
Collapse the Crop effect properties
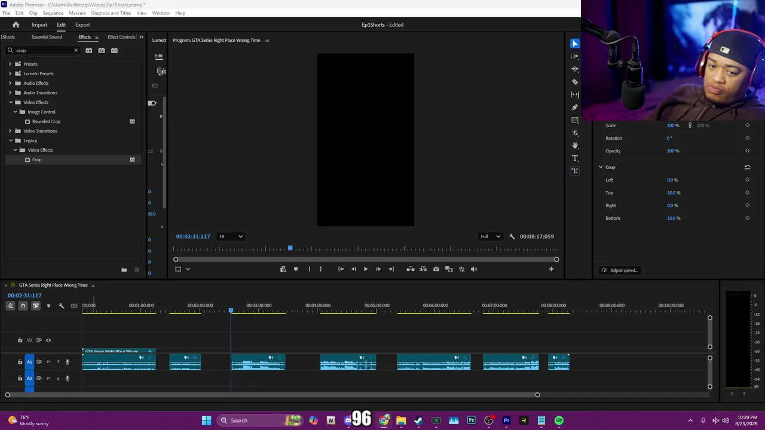pyautogui.click(x=601, y=167)
